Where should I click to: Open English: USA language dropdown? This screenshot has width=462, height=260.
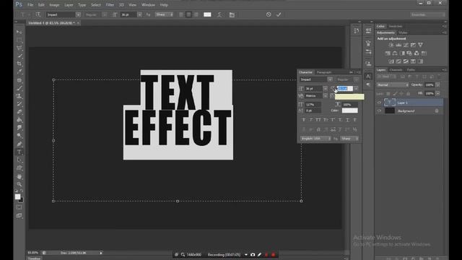click(316, 139)
